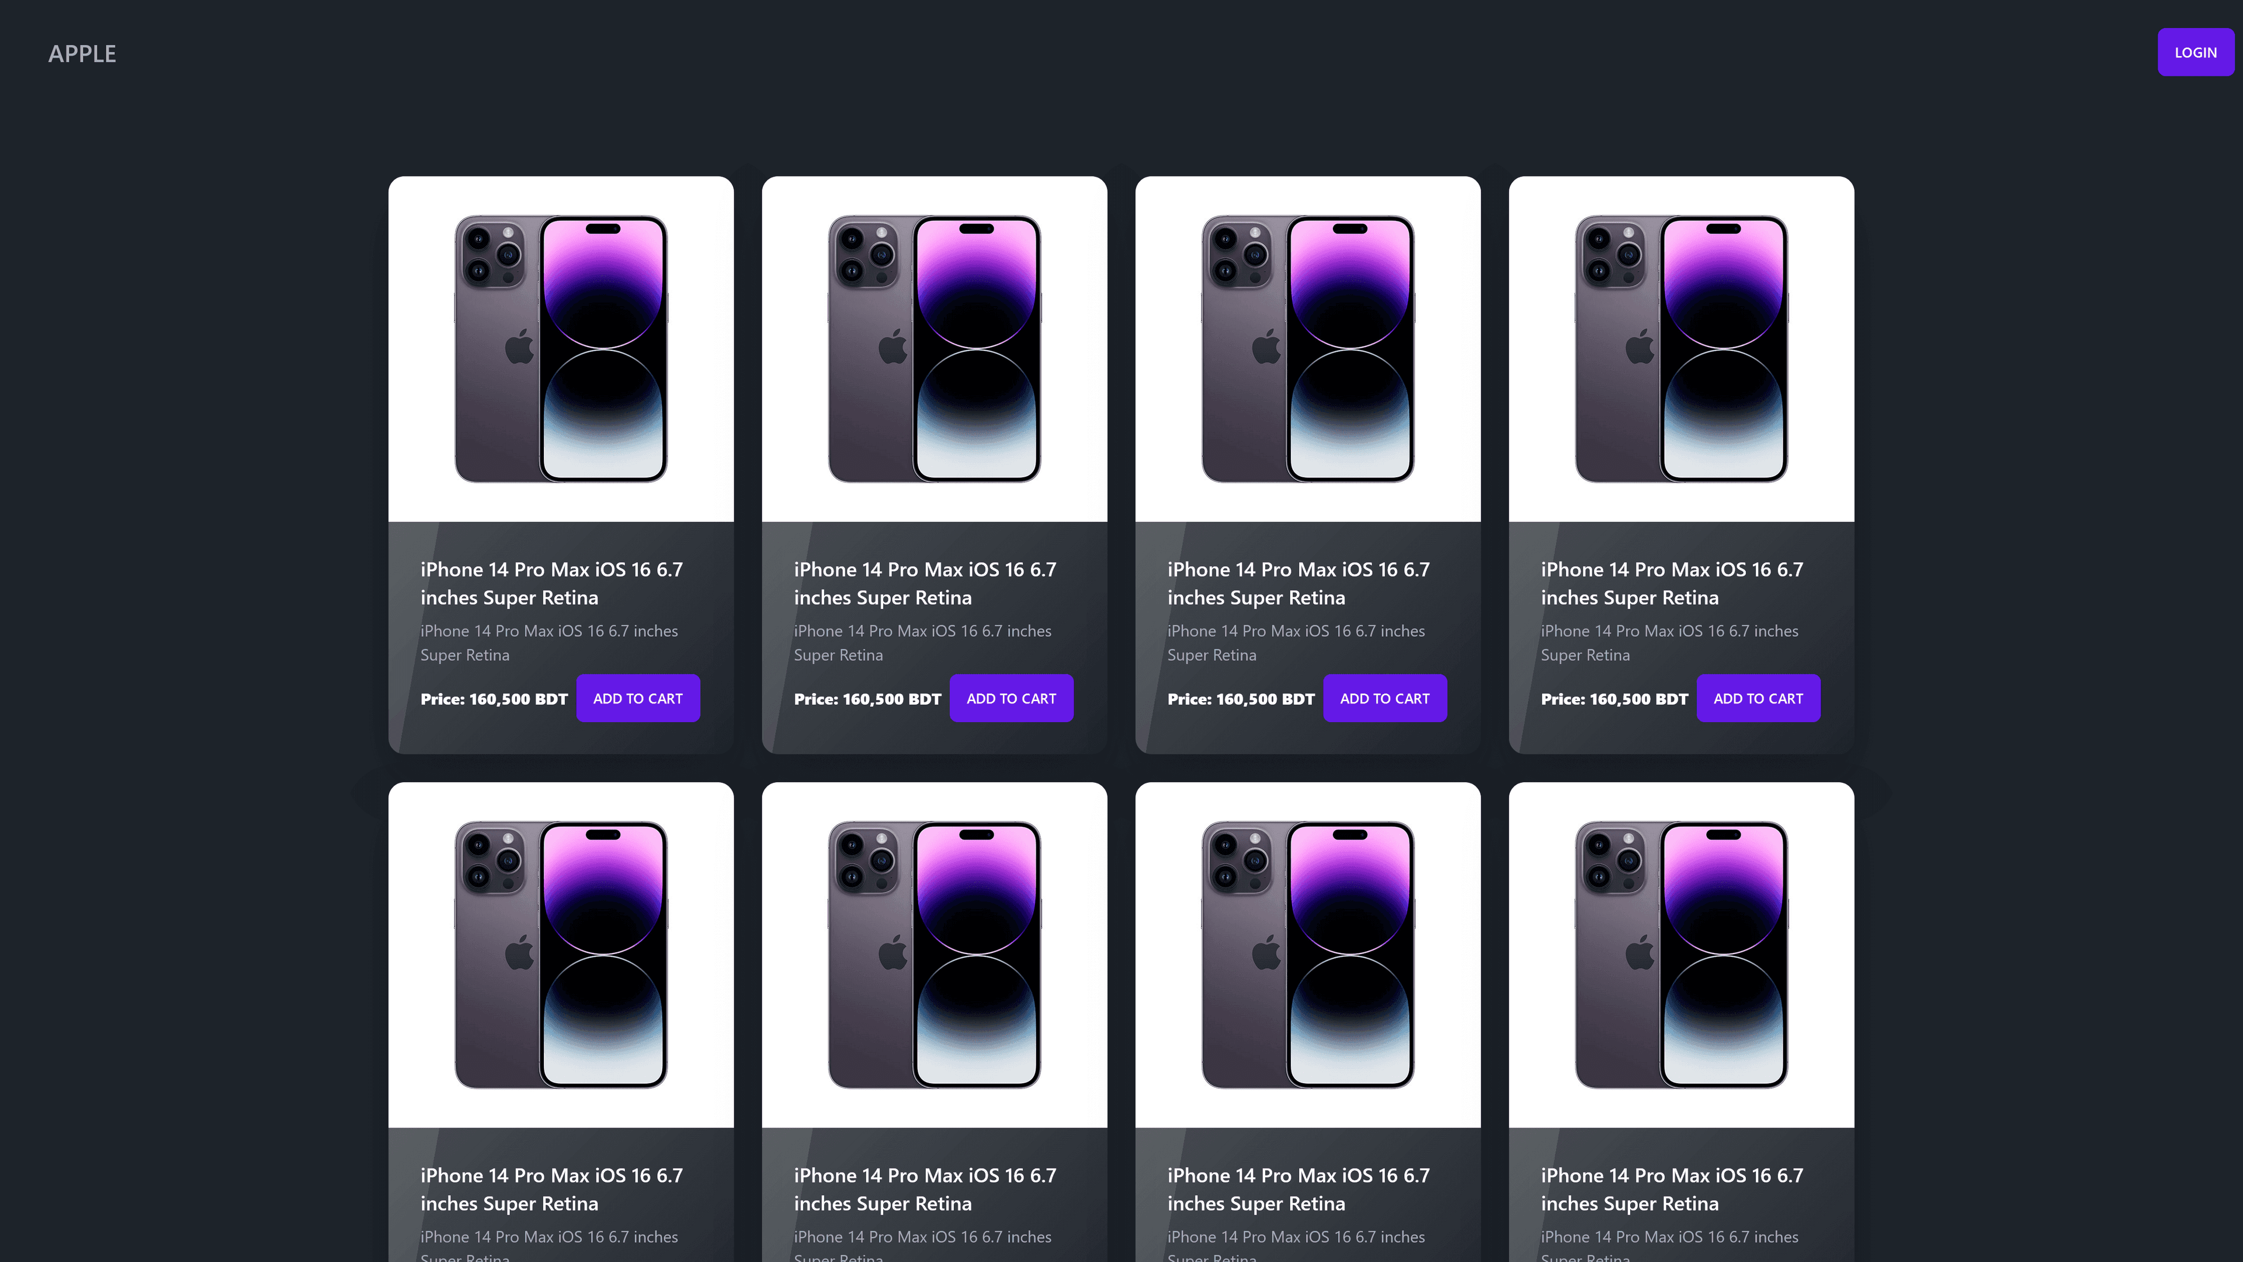Open the APPLE brand link in the header
Image resolution: width=2243 pixels, height=1262 pixels.
coord(82,53)
